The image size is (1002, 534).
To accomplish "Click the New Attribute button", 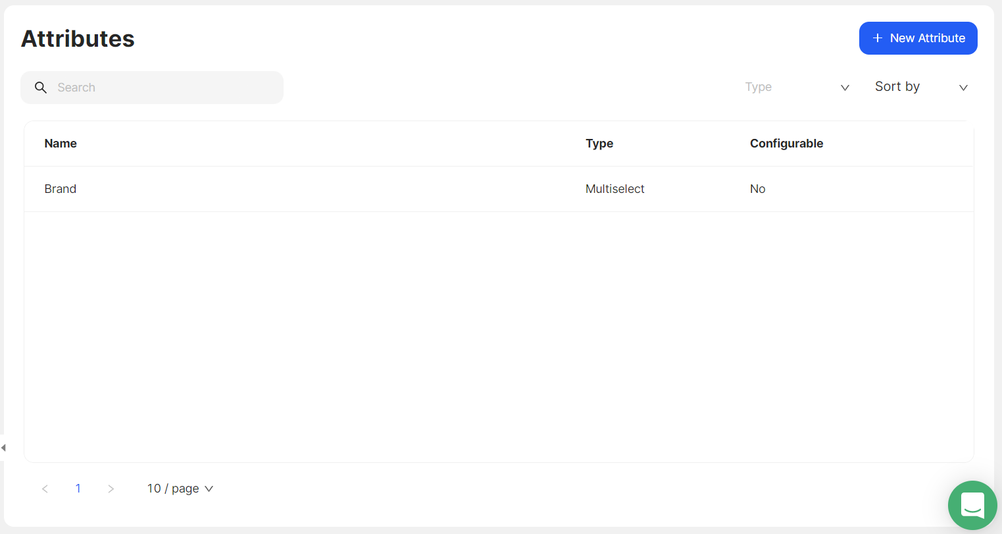I will click(918, 38).
